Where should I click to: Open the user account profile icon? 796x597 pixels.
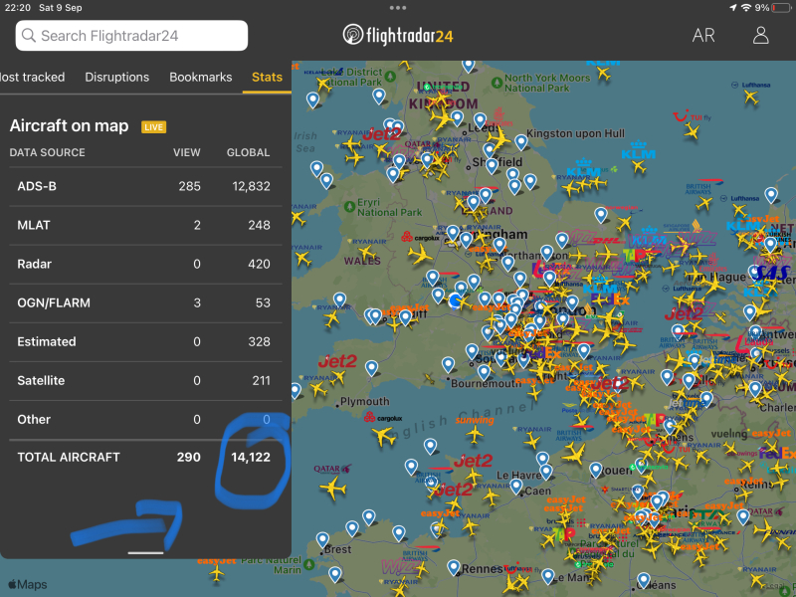point(760,36)
